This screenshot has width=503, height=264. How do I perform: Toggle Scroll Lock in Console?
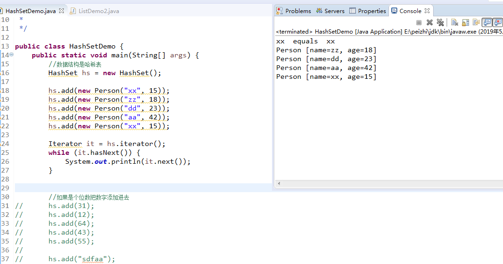pos(465,22)
